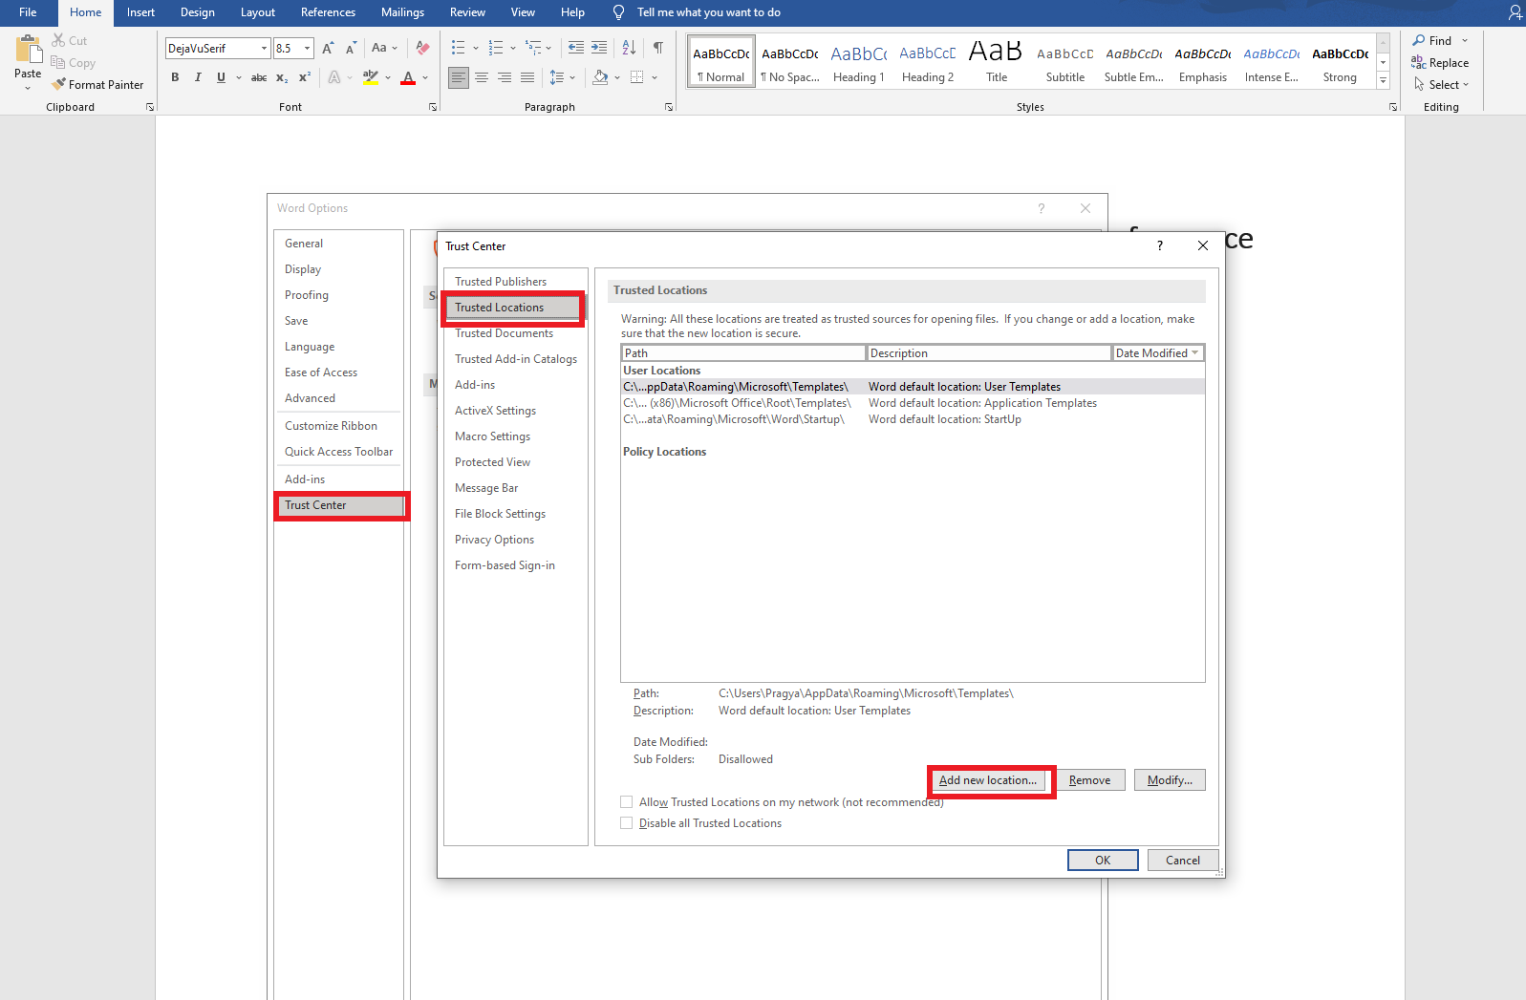This screenshot has width=1526, height=1000.
Task: Apply strikethrough formatting
Action: pos(259,77)
